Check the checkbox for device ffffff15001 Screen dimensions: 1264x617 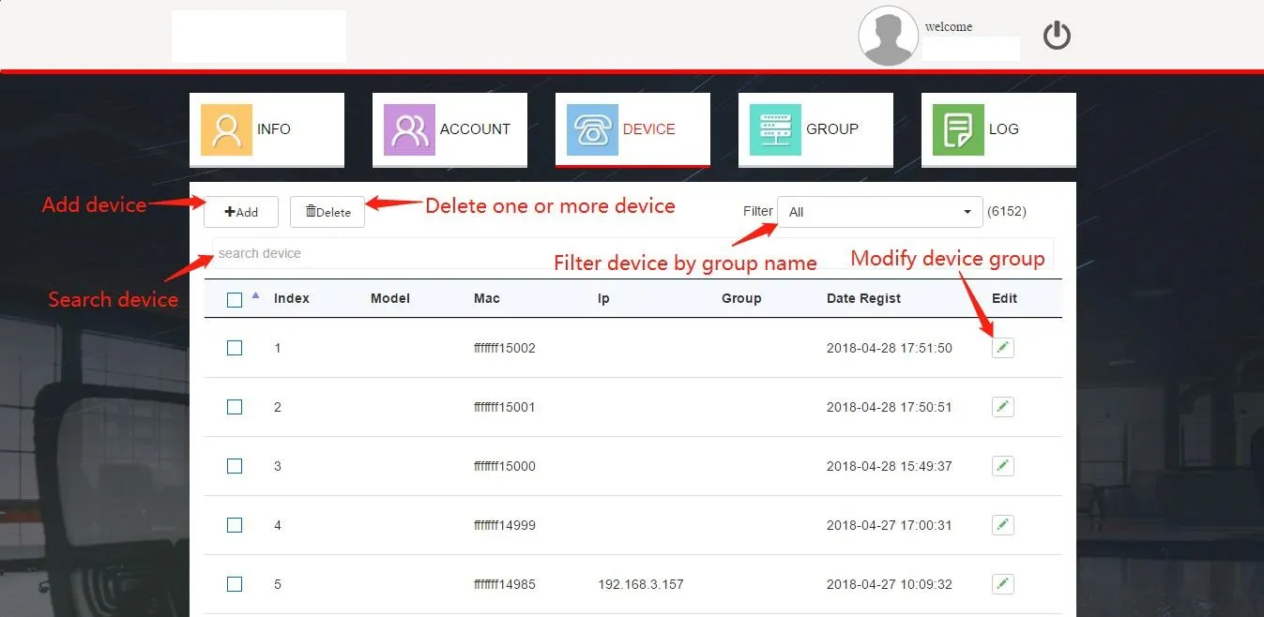pos(234,406)
